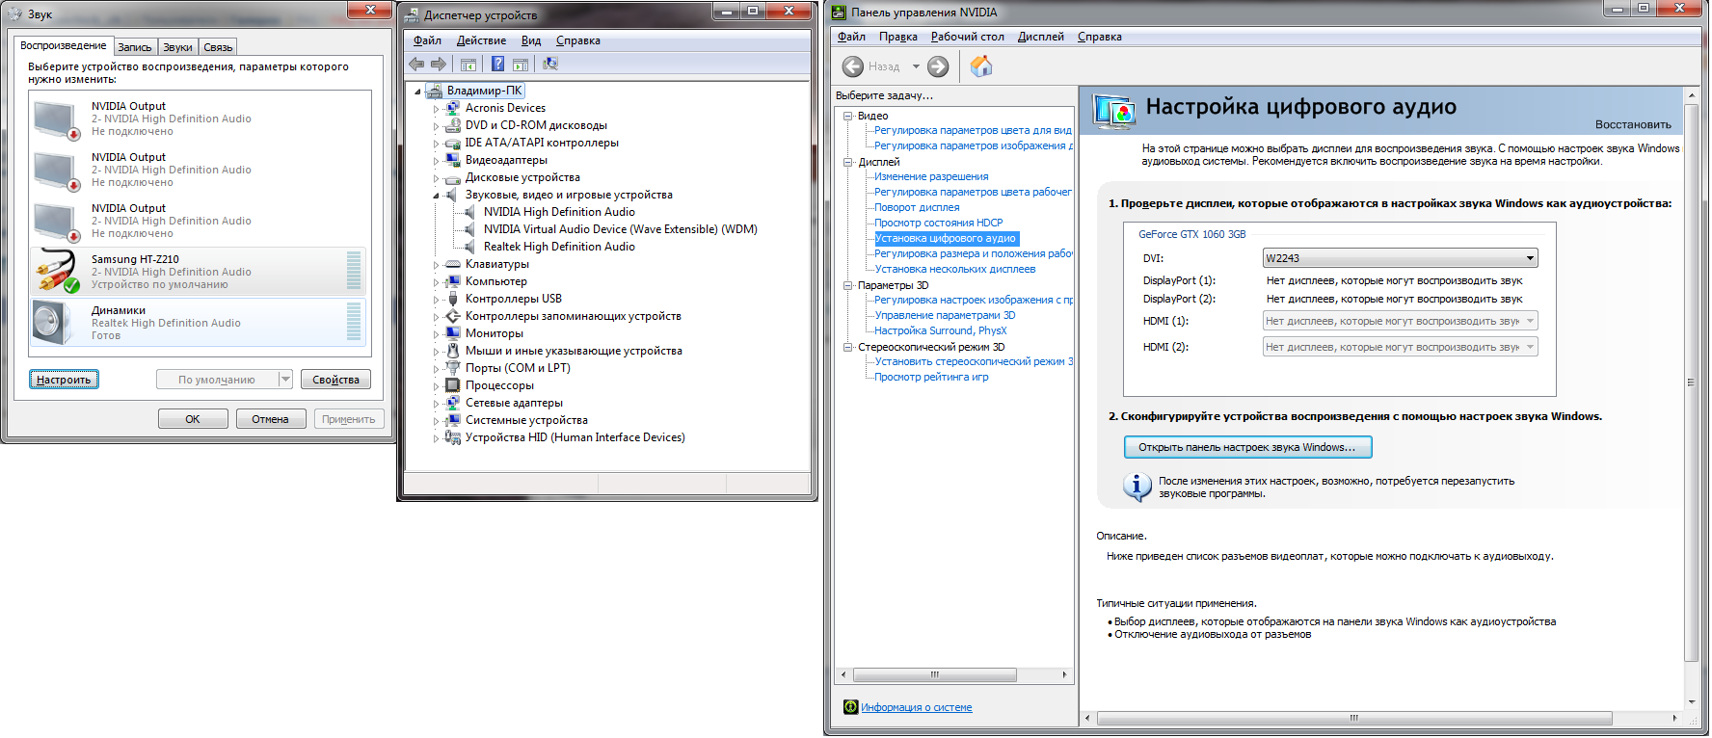
Task: Expand the Видеоадаптеры category
Action: click(x=436, y=161)
